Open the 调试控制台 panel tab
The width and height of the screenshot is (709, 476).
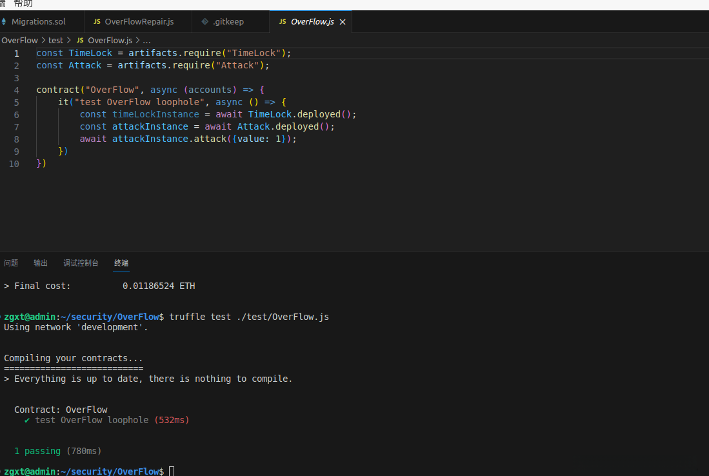(81, 263)
